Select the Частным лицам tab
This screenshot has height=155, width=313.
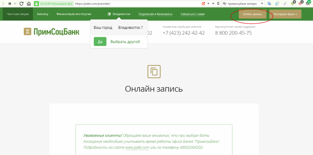point(18,14)
